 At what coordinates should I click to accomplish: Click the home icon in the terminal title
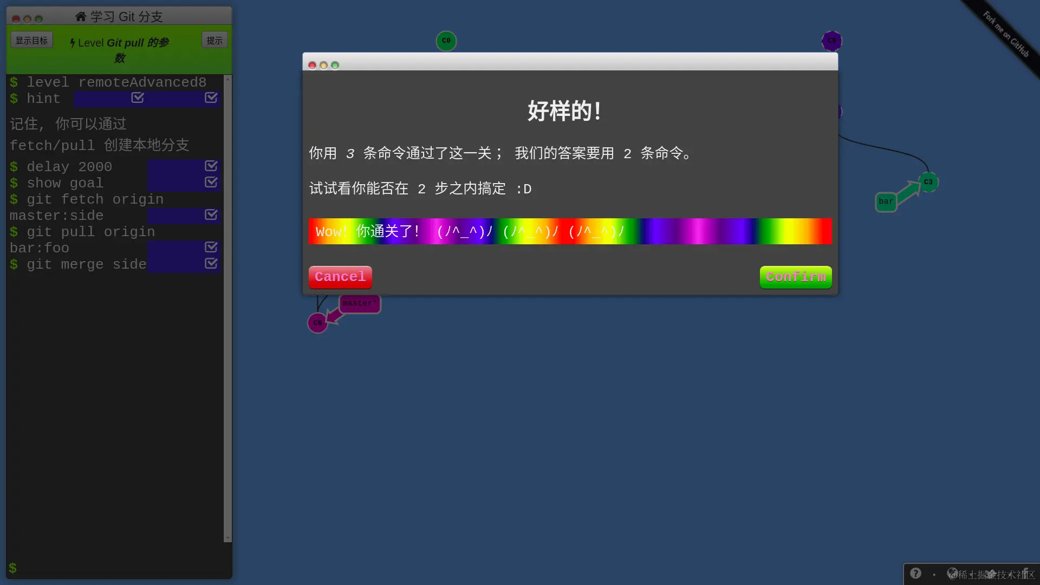[x=81, y=17]
